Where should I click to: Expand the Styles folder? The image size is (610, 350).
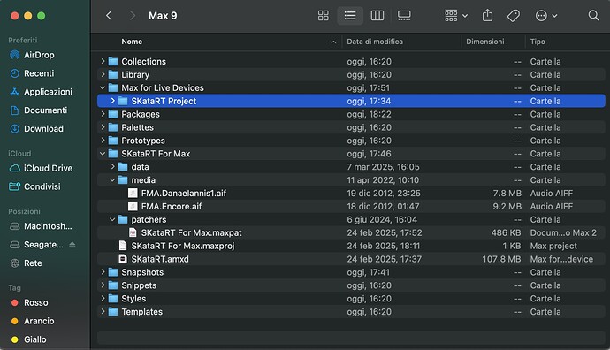click(x=103, y=299)
